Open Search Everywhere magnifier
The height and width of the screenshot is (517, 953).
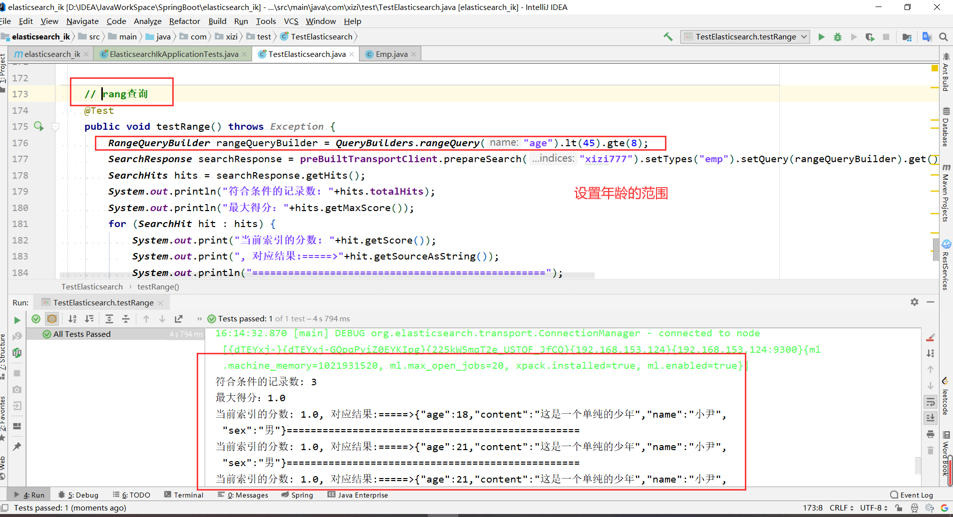[944, 37]
